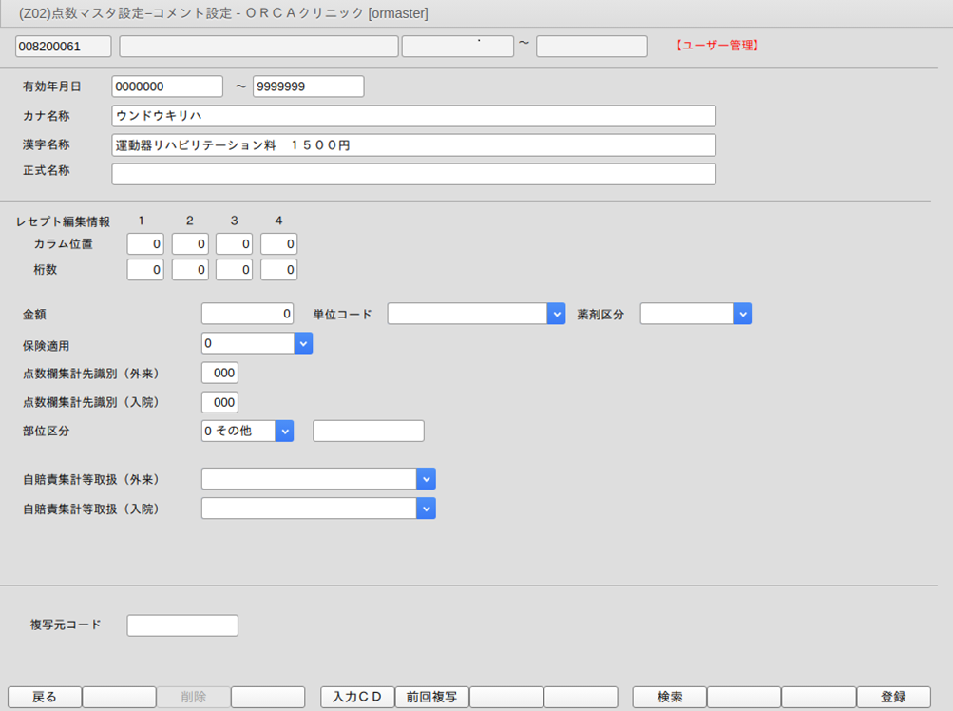The height and width of the screenshot is (711, 953).
Task: Click into the 漢字名称 field
Action: coord(413,145)
